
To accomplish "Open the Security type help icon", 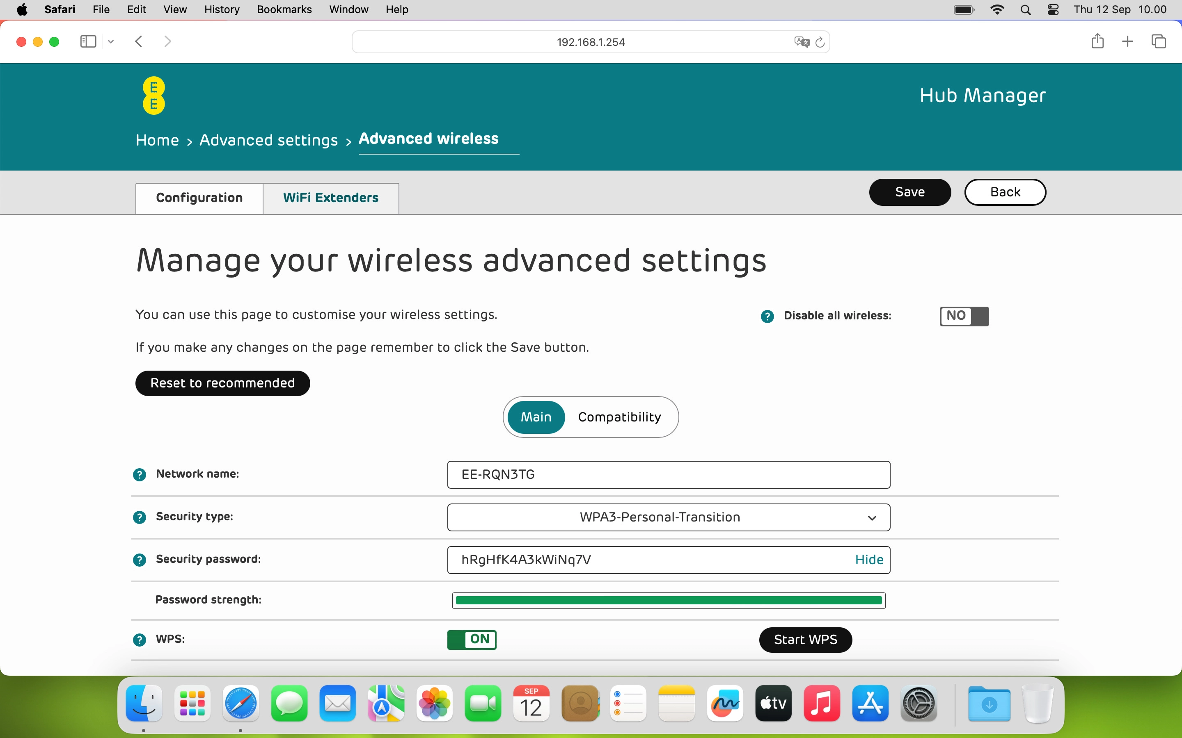I will (140, 517).
